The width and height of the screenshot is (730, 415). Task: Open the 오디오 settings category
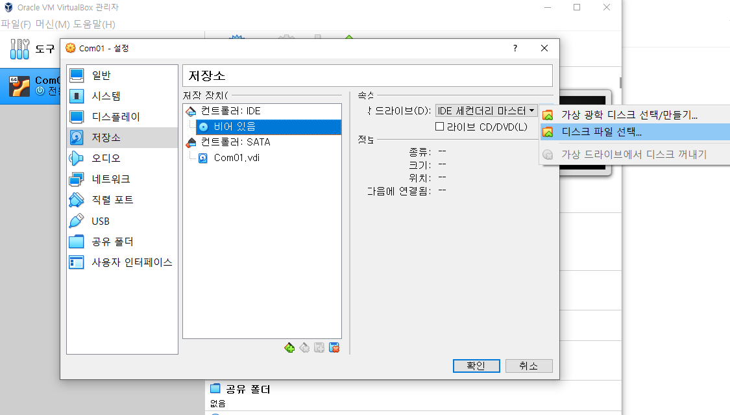coord(122,158)
